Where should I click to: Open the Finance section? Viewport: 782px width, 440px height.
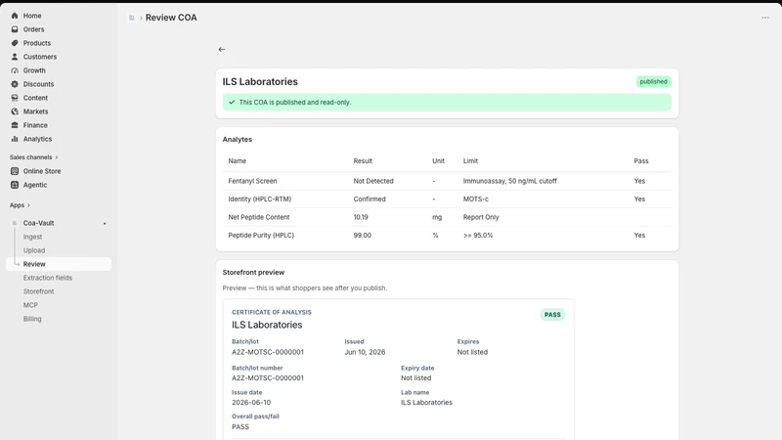click(x=35, y=125)
